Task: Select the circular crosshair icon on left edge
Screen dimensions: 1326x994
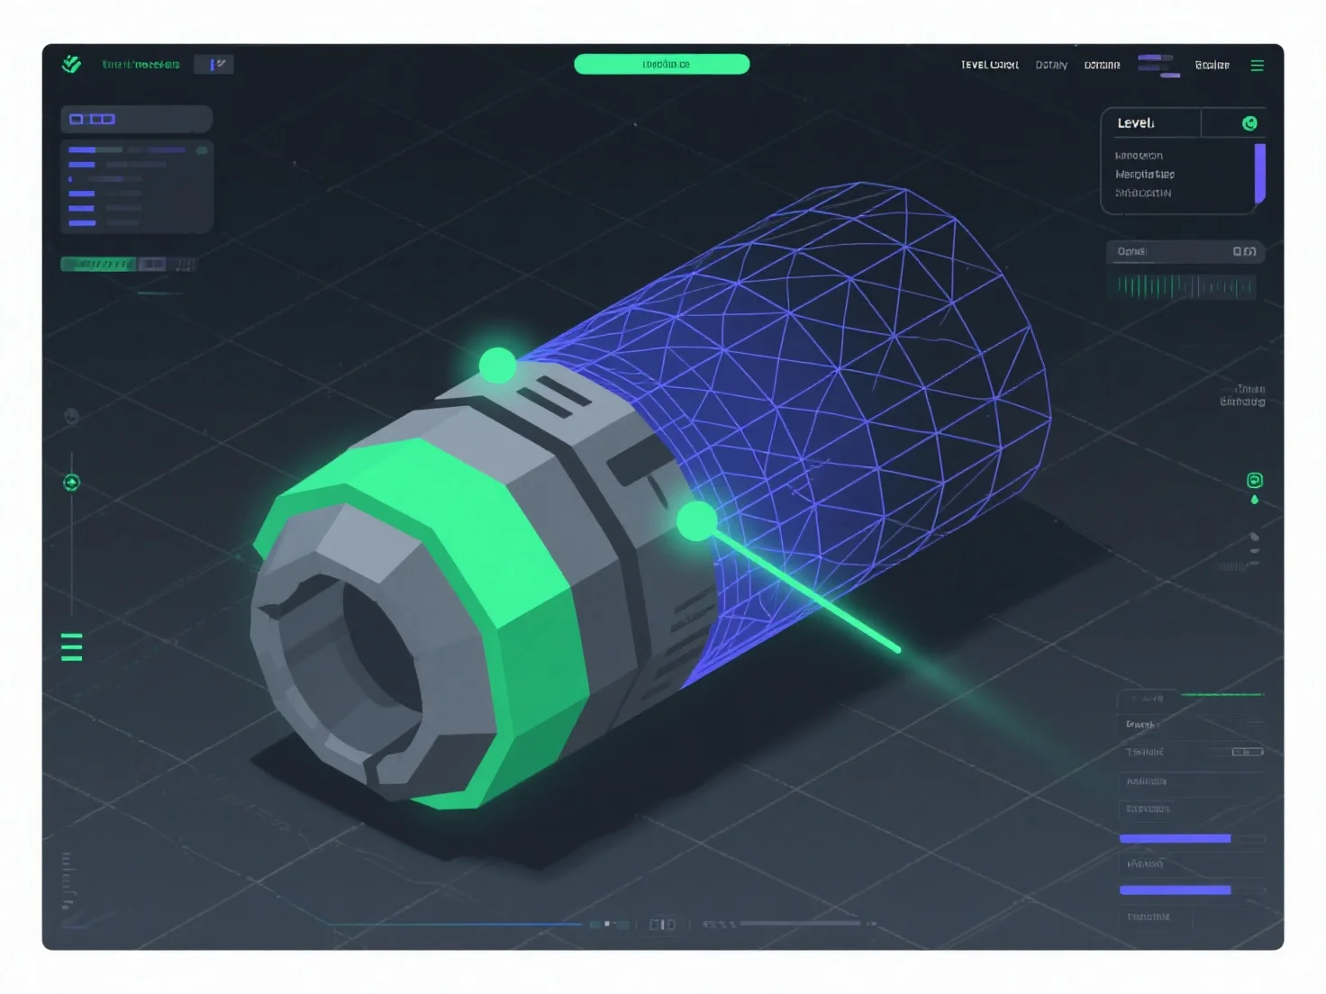Action: (x=71, y=483)
